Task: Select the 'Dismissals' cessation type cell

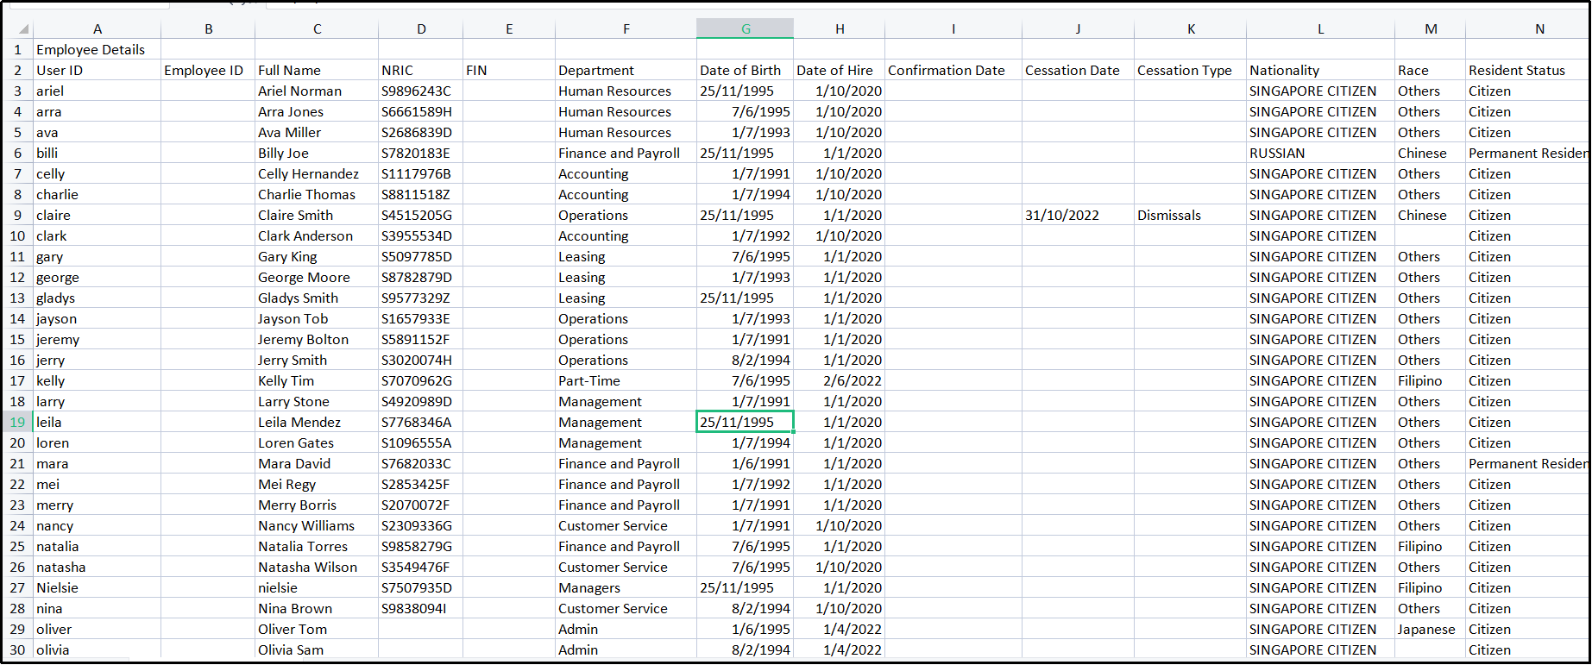Action: point(1191,215)
